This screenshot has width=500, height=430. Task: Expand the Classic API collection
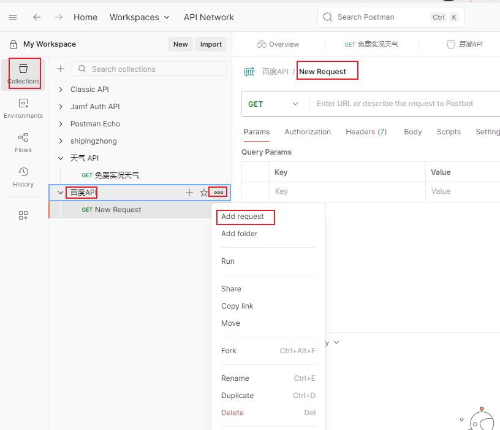61,90
